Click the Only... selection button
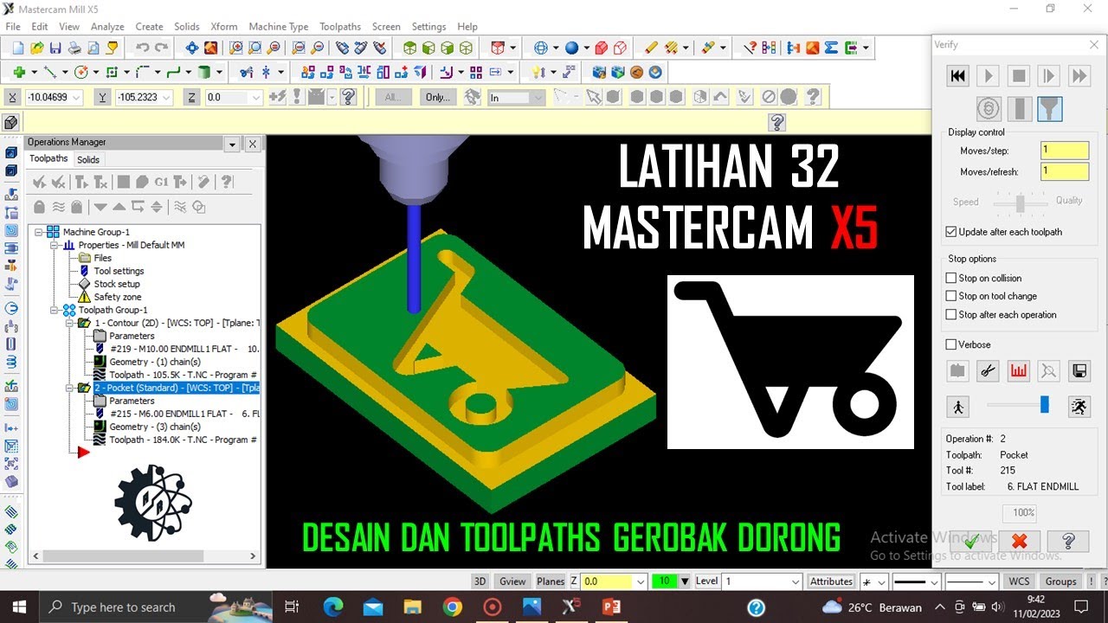 [438, 98]
